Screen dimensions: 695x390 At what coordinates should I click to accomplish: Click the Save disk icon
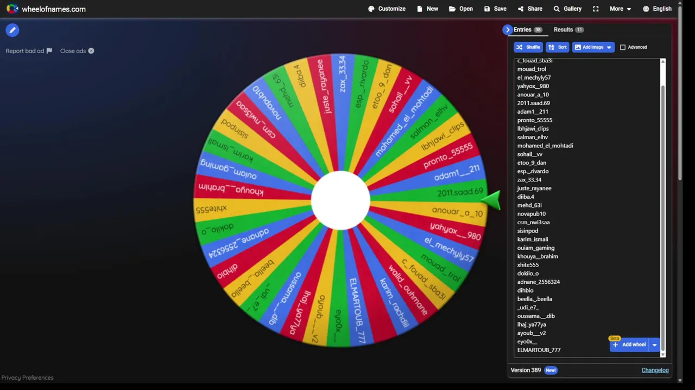(487, 9)
